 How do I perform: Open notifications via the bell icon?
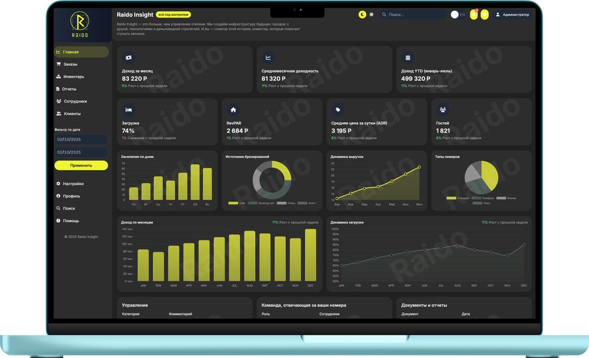[474, 14]
